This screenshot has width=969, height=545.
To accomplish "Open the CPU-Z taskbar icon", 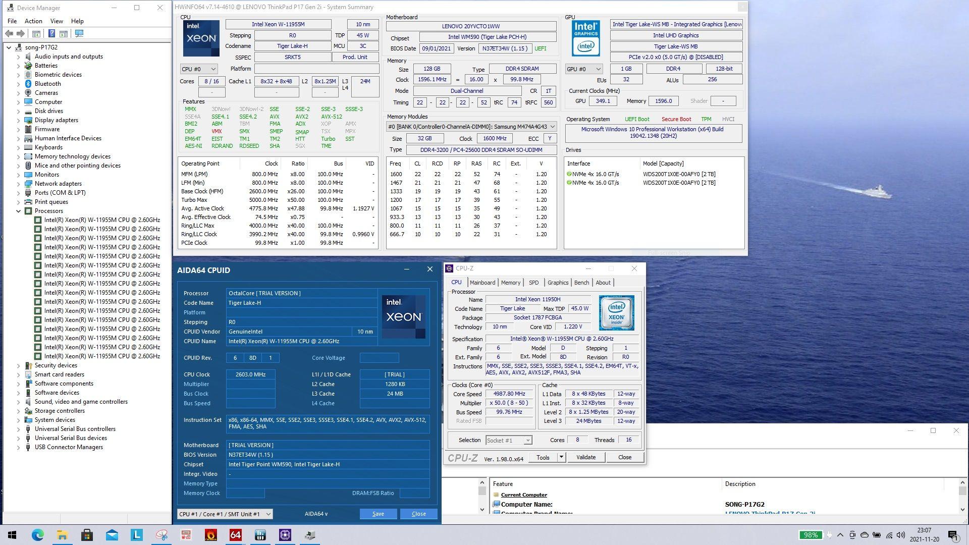I will click(x=285, y=535).
